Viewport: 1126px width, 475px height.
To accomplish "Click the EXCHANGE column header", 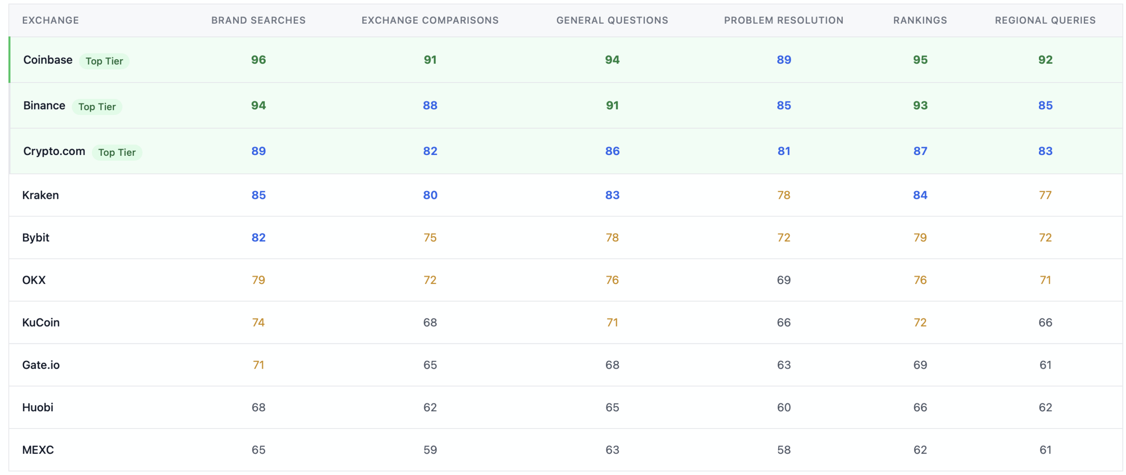I will click(x=51, y=20).
